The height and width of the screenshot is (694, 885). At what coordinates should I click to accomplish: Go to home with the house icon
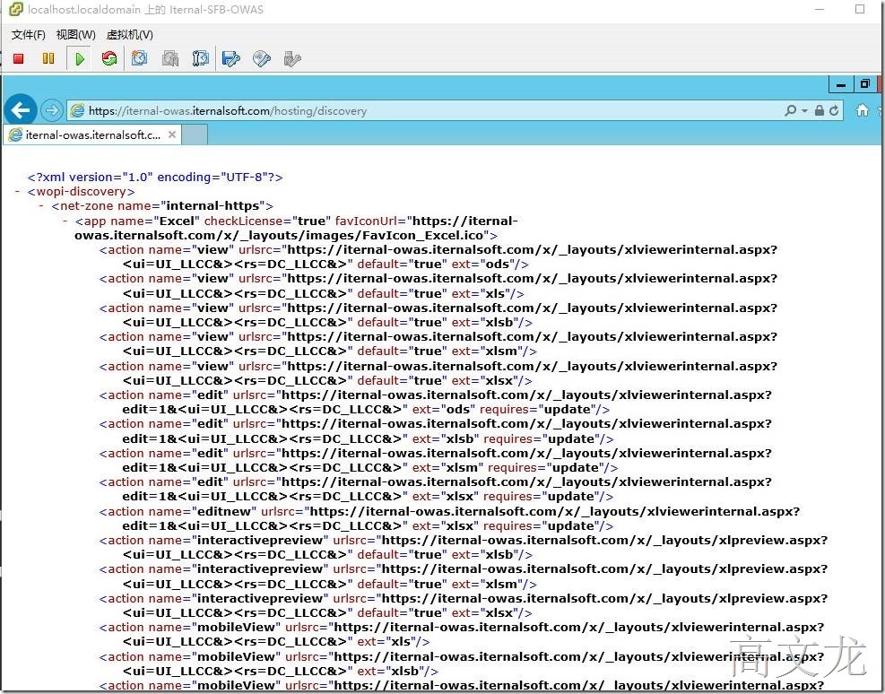(x=862, y=110)
